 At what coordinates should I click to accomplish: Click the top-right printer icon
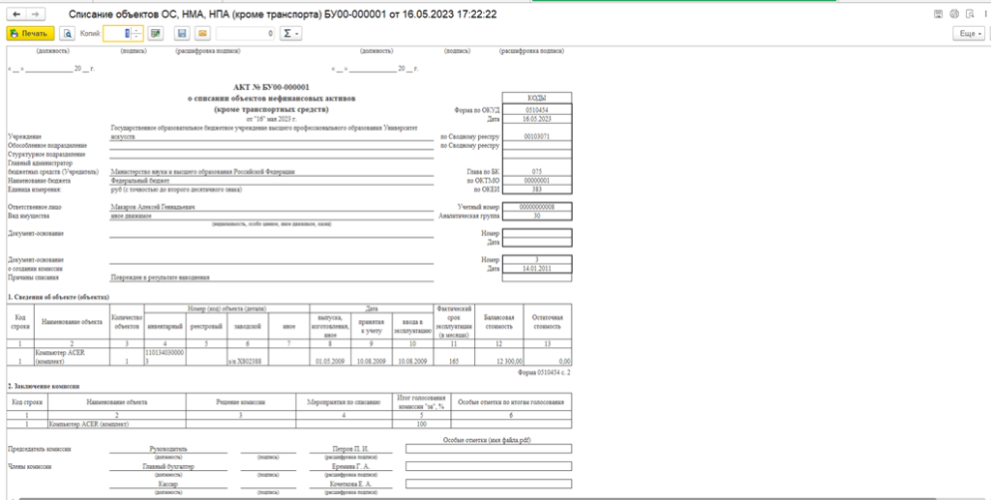[x=953, y=14]
